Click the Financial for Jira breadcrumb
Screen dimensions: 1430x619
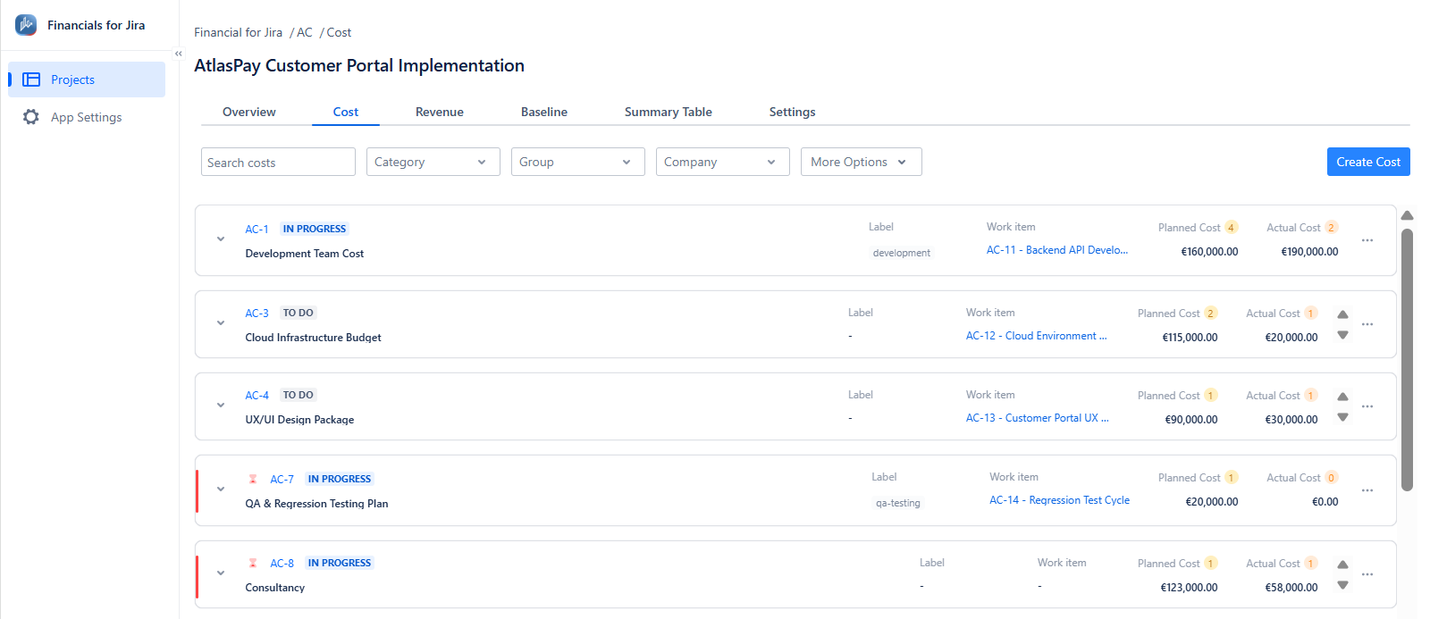coord(239,32)
